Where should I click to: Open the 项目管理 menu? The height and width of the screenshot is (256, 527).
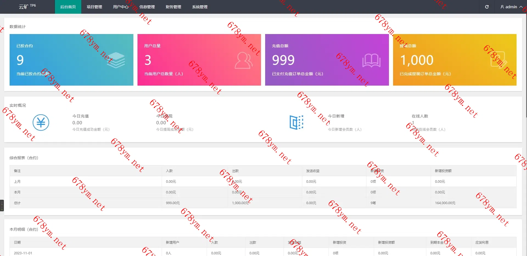94,7
